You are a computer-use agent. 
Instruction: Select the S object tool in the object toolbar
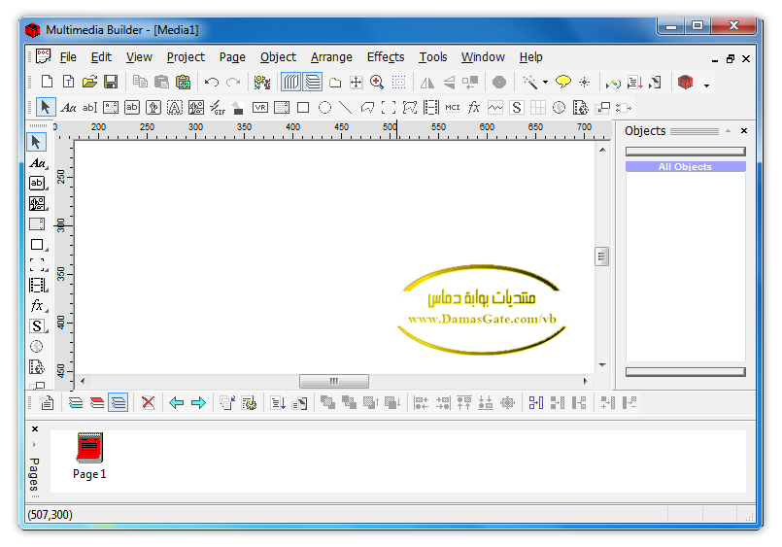pyautogui.click(x=517, y=107)
